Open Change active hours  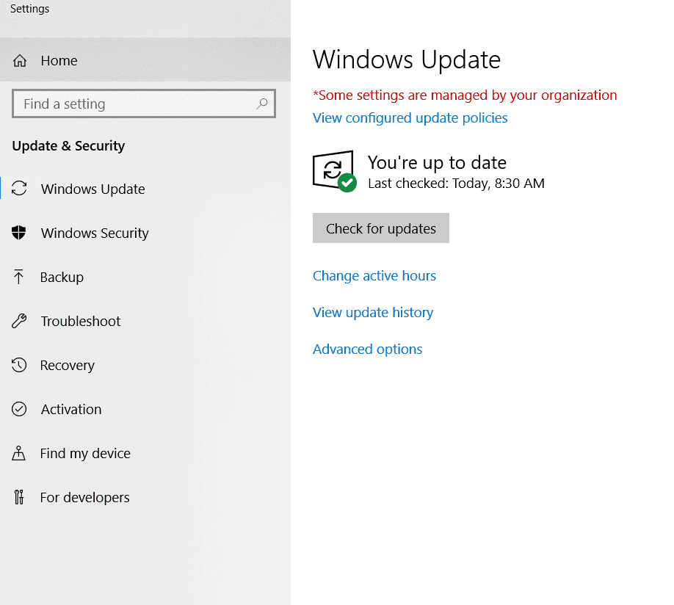[x=374, y=276]
